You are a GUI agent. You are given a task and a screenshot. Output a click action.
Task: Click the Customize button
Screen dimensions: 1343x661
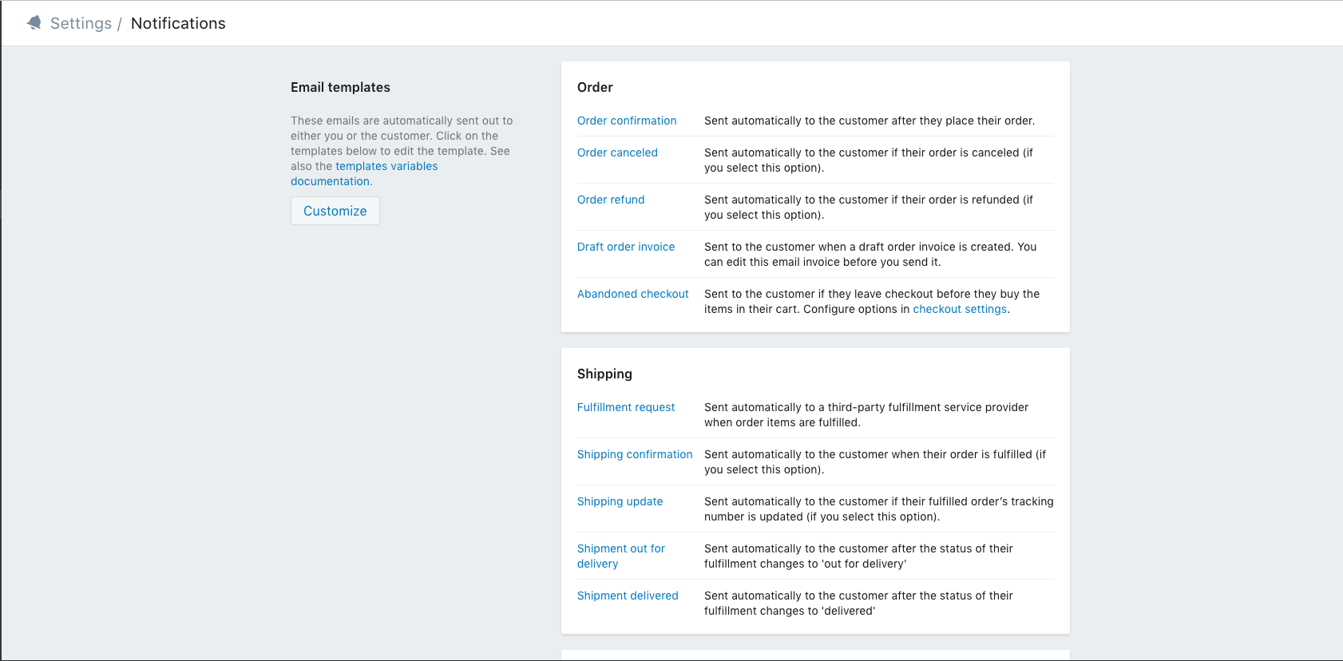tap(335, 211)
